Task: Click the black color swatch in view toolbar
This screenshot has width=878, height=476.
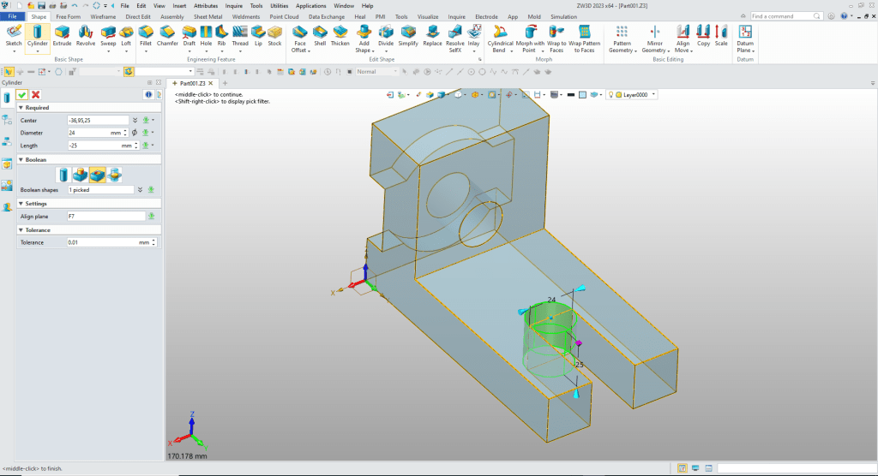Action: click(570, 94)
